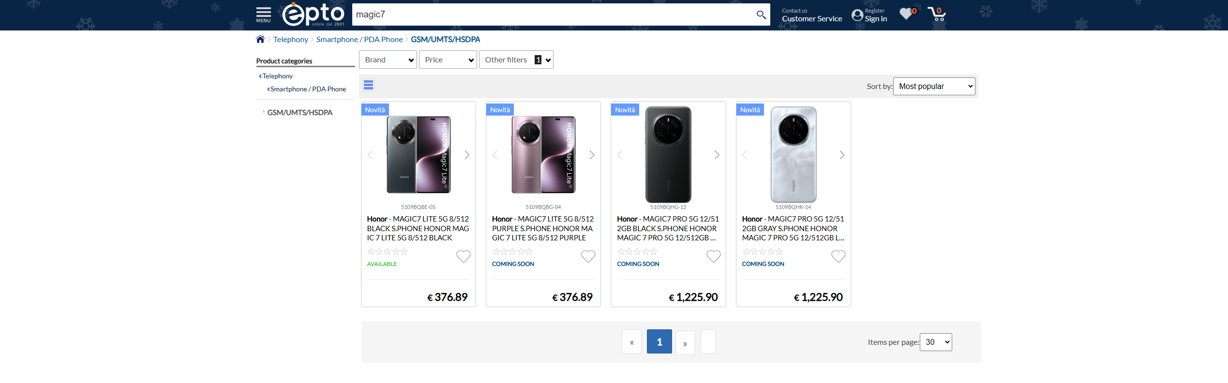The width and height of the screenshot is (1228, 383).
Task: Open the hamburger MENU icon
Action: [263, 15]
